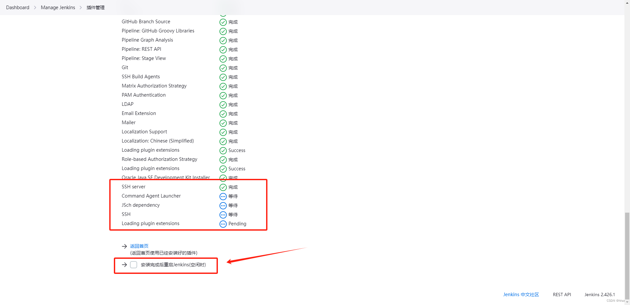Click the PAM Authentication plugin name
The width and height of the screenshot is (630, 305).
click(144, 95)
